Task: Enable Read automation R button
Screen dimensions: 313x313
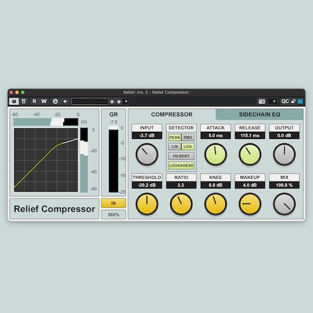Action: pos(34,101)
